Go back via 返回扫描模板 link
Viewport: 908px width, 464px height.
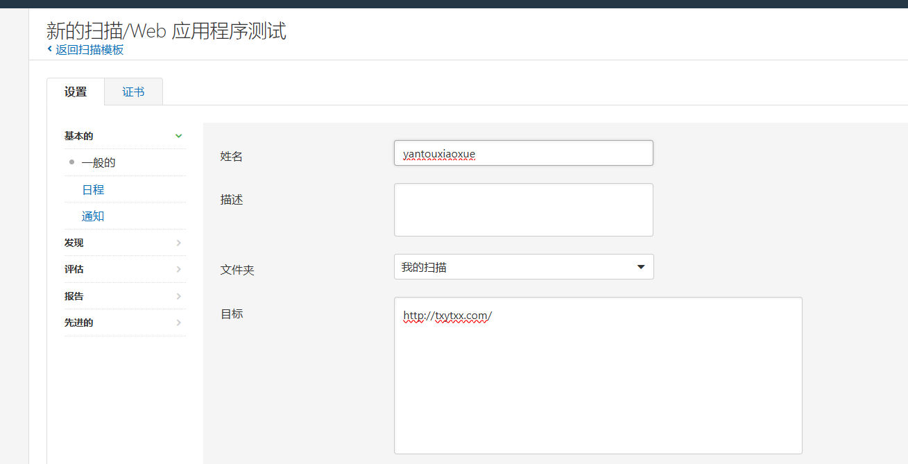[x=89, y=49]
